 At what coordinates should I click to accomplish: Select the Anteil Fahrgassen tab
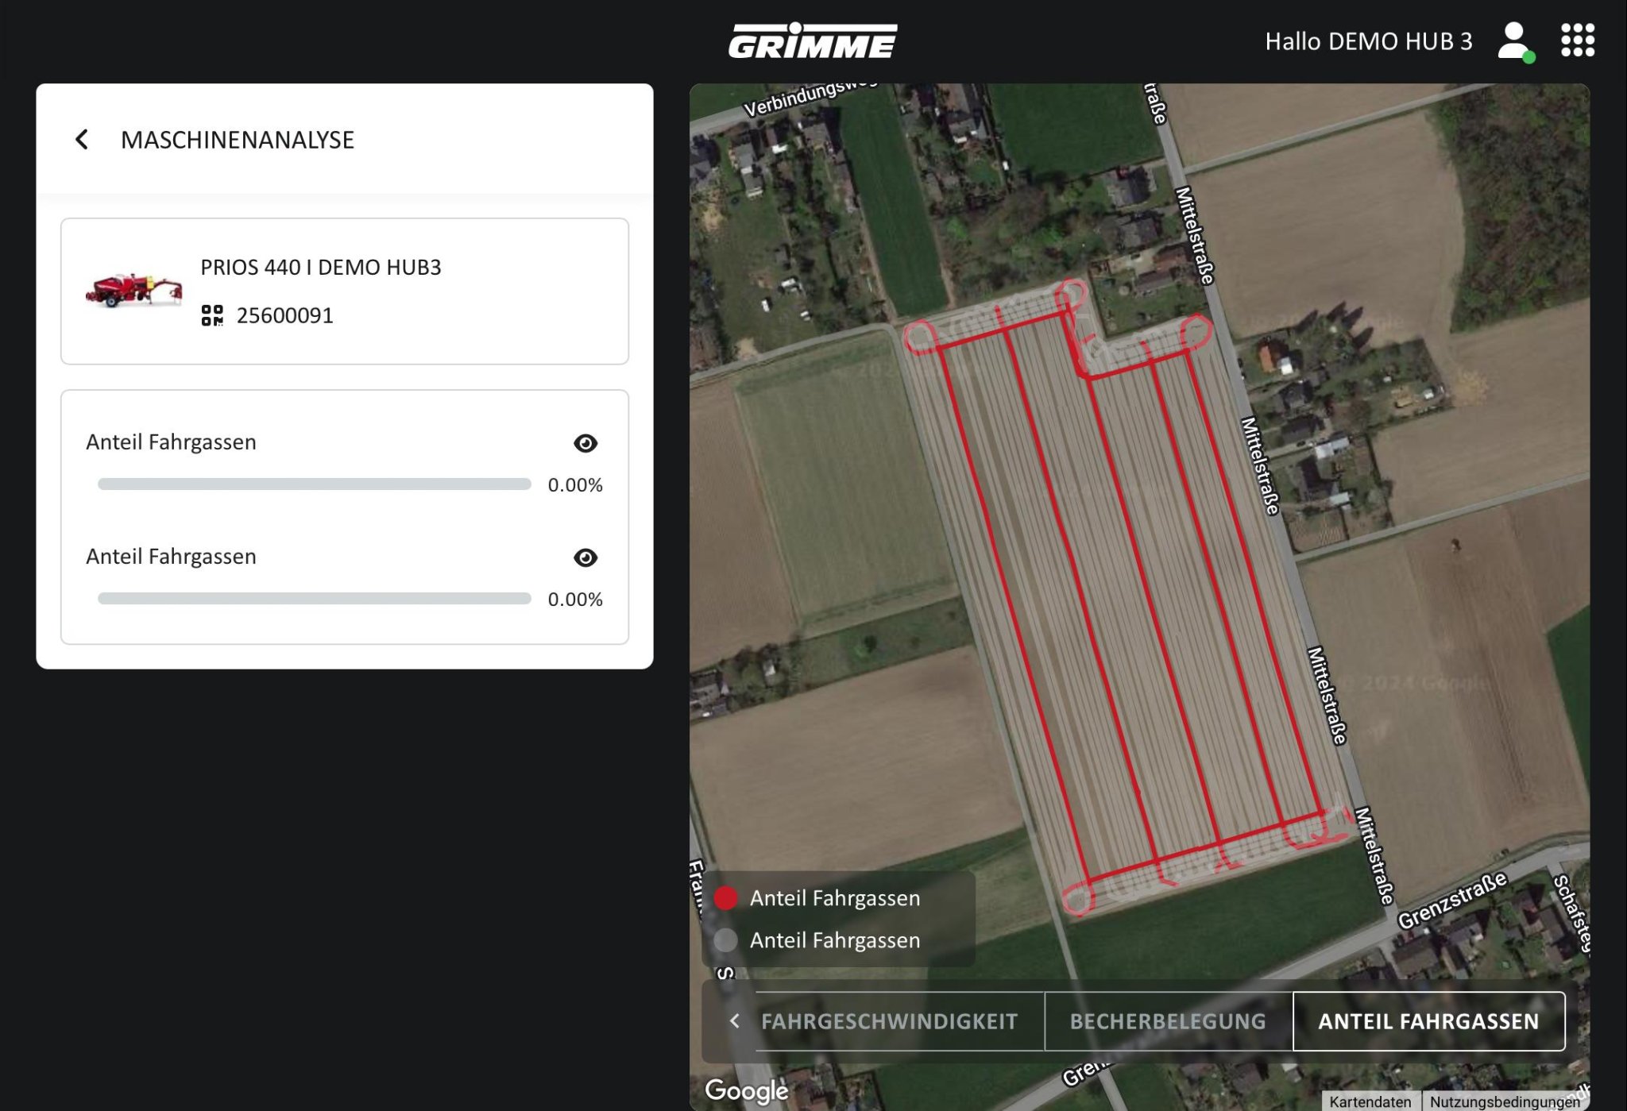[1429, 1021]
